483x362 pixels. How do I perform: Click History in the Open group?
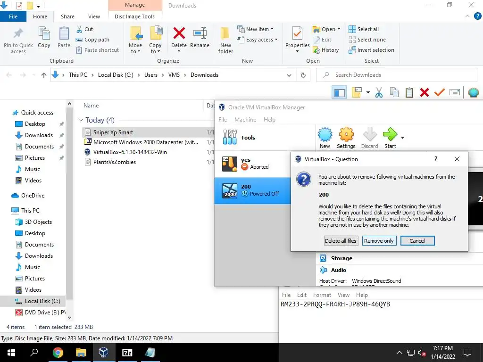(x=326, y=50)
